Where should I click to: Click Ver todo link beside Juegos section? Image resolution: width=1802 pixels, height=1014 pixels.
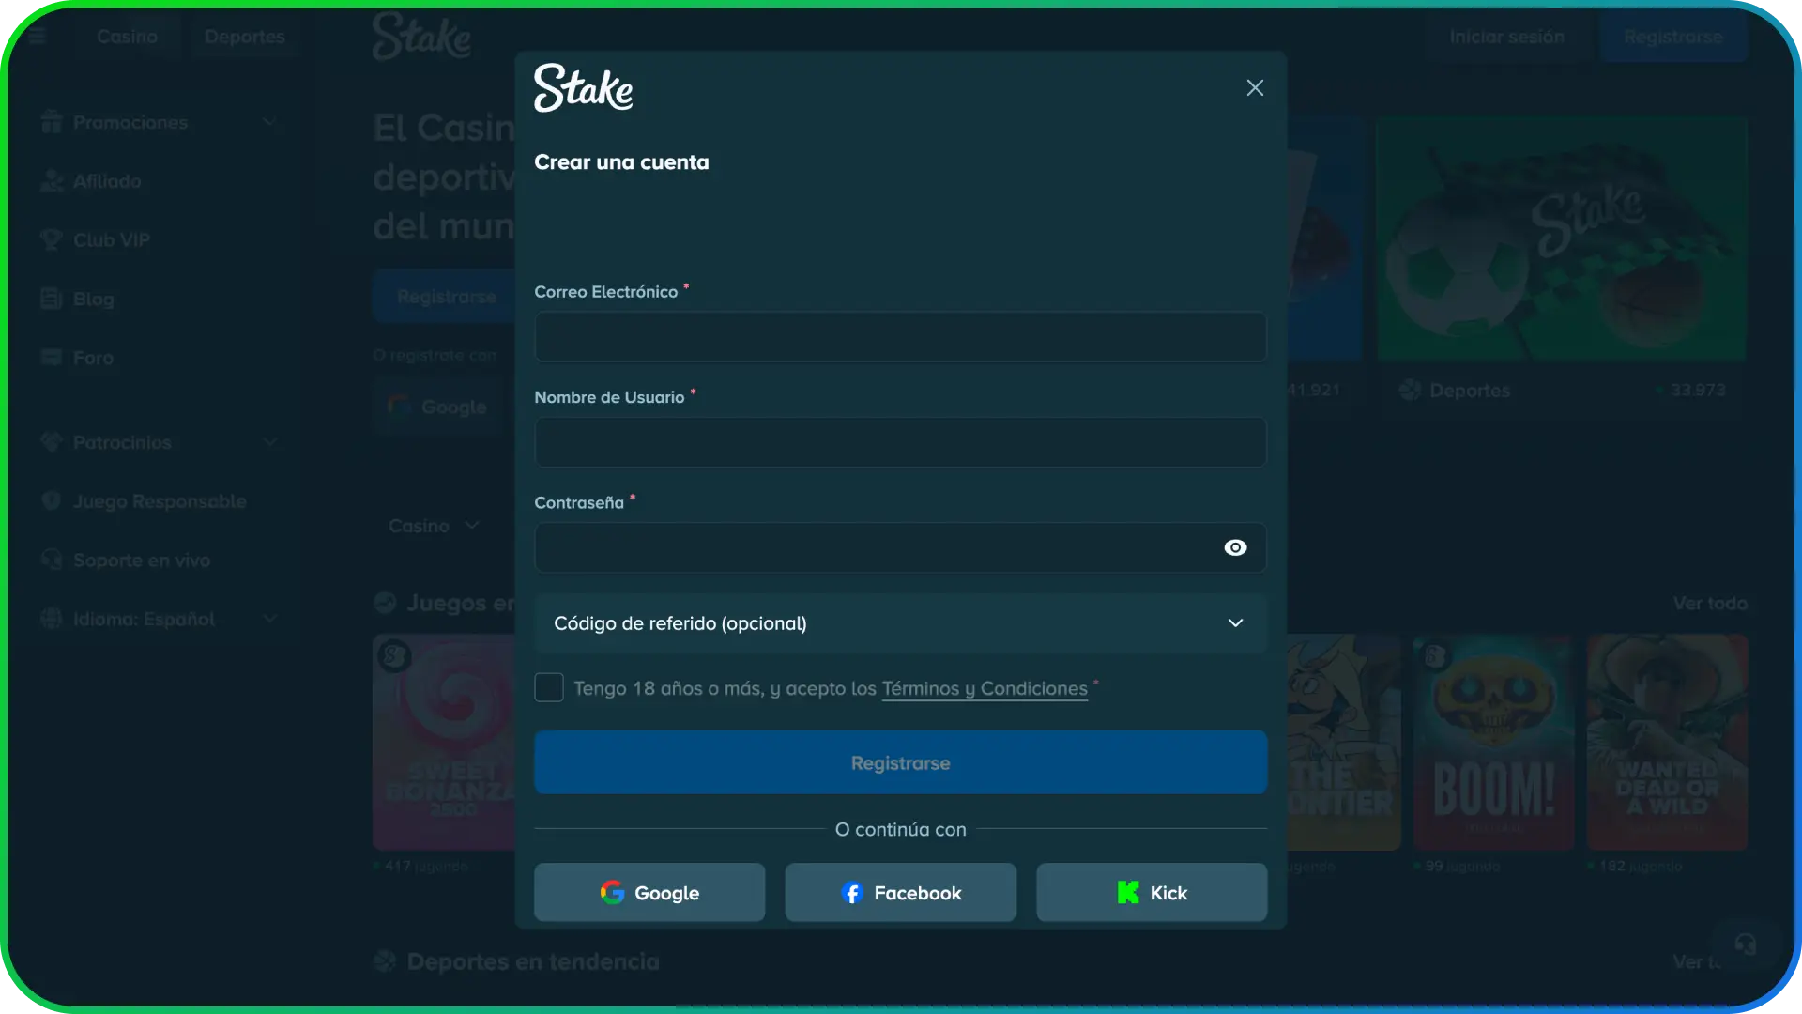(1709, 603)
